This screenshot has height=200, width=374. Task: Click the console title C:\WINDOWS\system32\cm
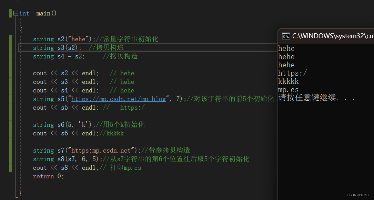pyautogui.click(x=333, y=36)
